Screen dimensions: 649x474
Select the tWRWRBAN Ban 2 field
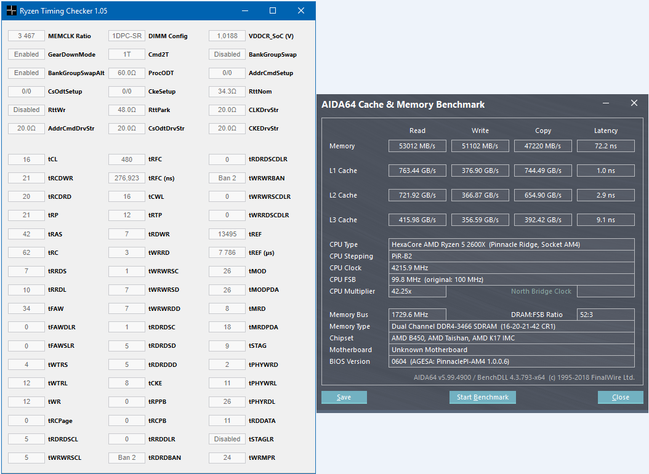(227, 178)
